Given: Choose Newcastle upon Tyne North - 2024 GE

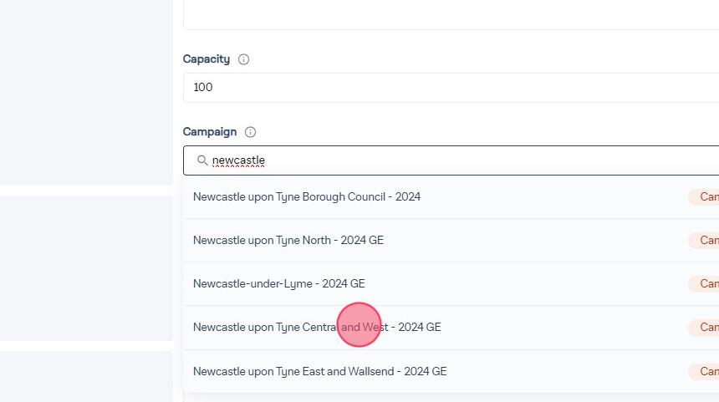Looking at the screenshot, I should coord(288,241).
